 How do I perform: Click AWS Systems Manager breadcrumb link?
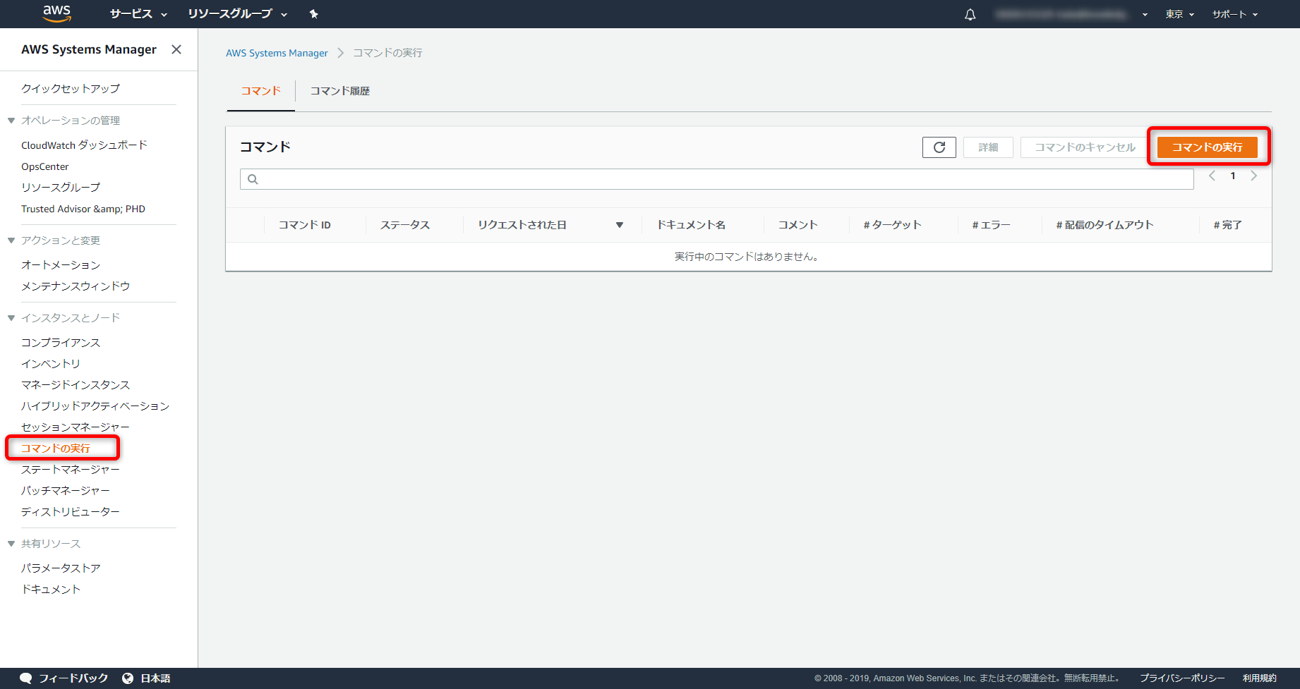pos(277,53)
